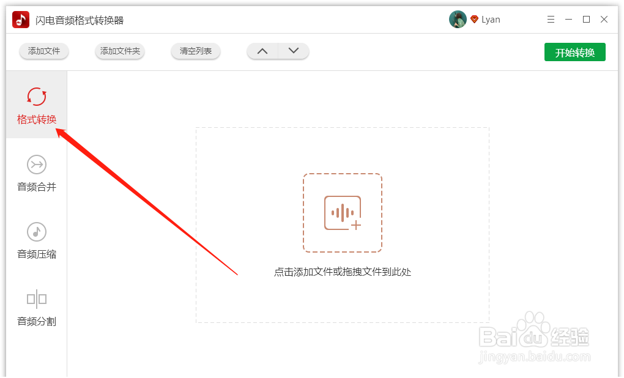The width and height of the screenshot is (624, 378).
Task: Click the VIP diamond badge icon
Action: [474, 19]
